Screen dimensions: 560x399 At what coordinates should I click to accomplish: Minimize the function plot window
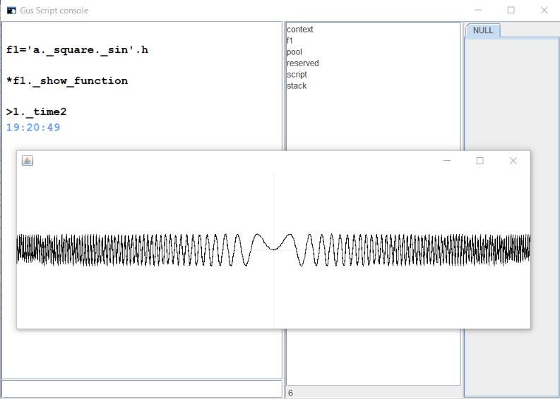click(x=447, y=161)
